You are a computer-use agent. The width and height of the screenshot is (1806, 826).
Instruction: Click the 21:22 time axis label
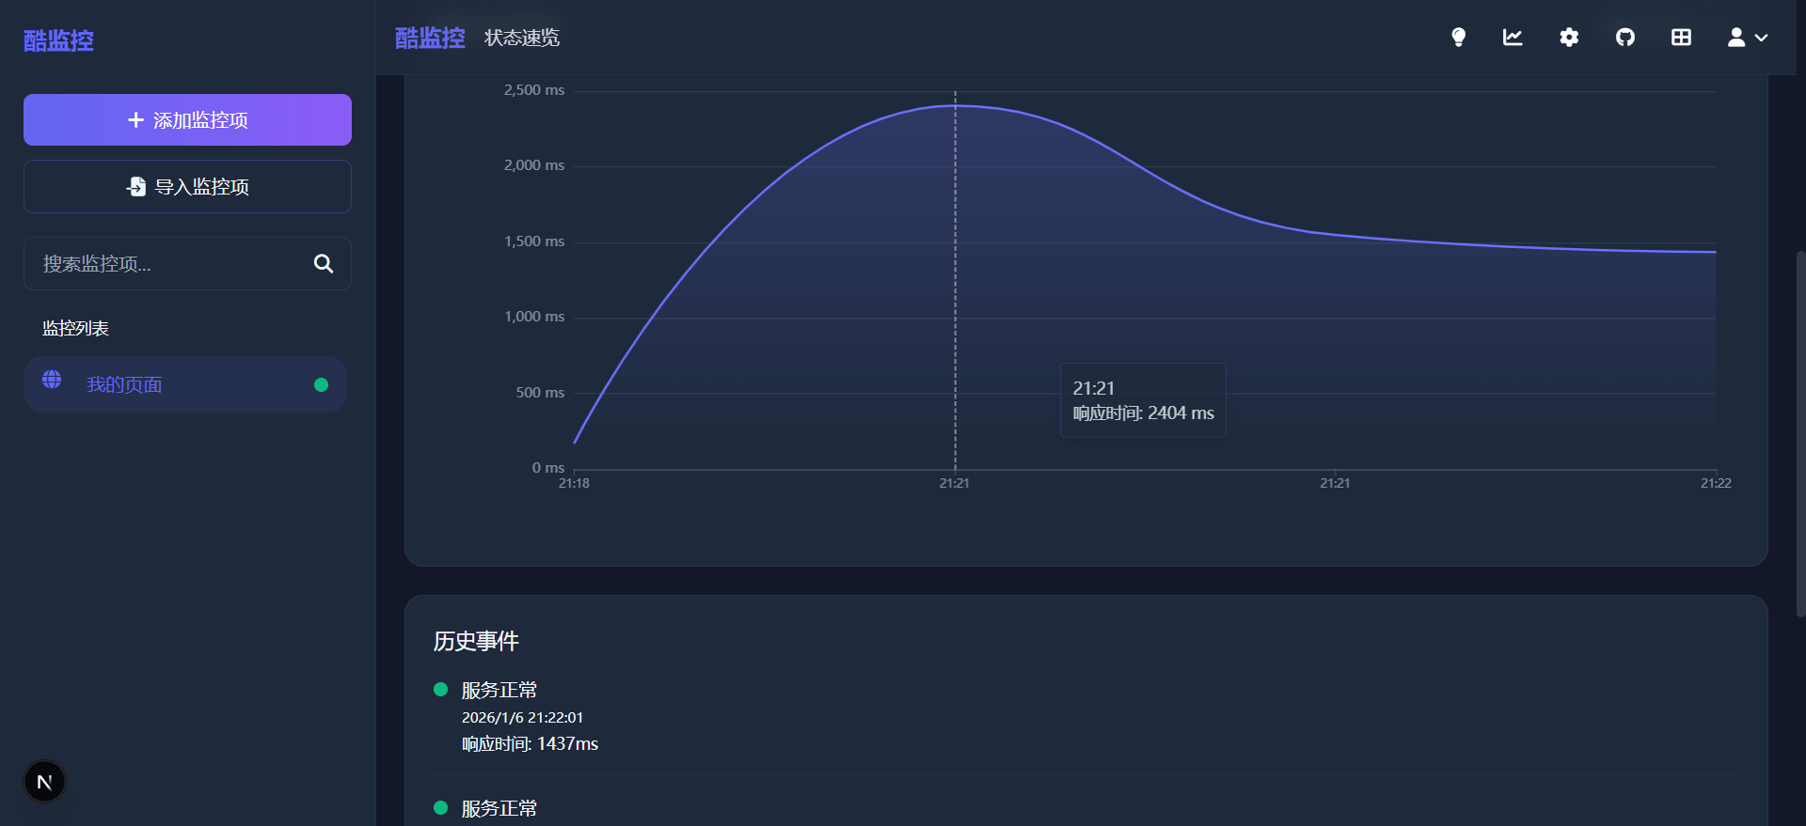coord(1716,483)
